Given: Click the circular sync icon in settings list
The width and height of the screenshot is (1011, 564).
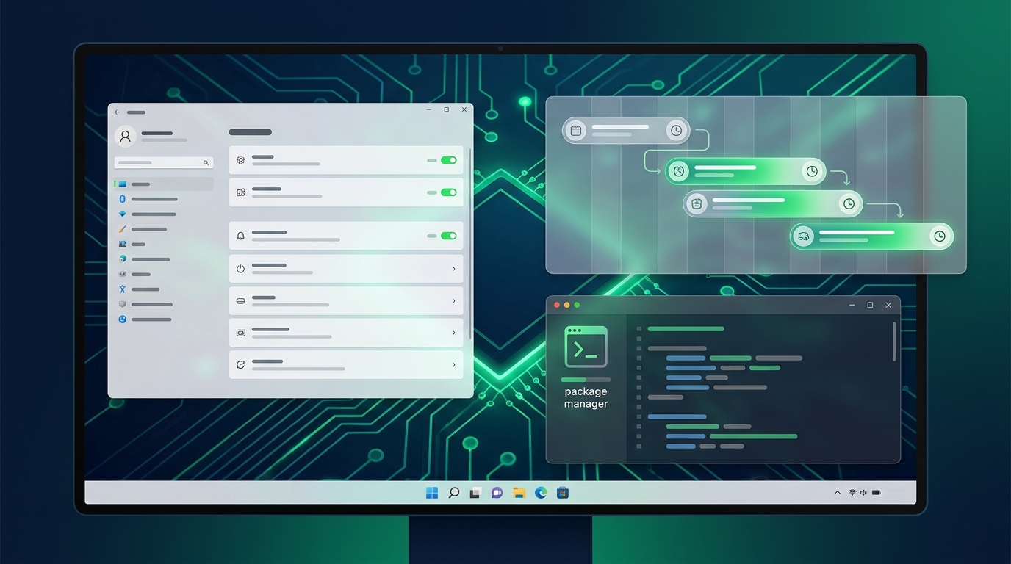Looking at the screenshot, I should tap(240, 364).
